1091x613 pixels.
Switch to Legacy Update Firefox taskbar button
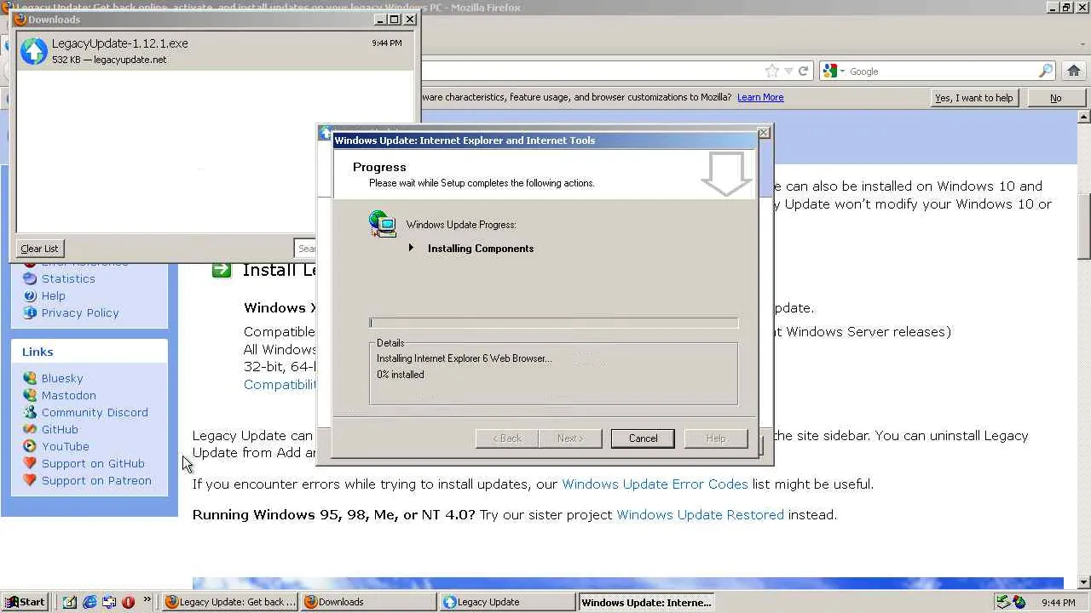(230, 602)
